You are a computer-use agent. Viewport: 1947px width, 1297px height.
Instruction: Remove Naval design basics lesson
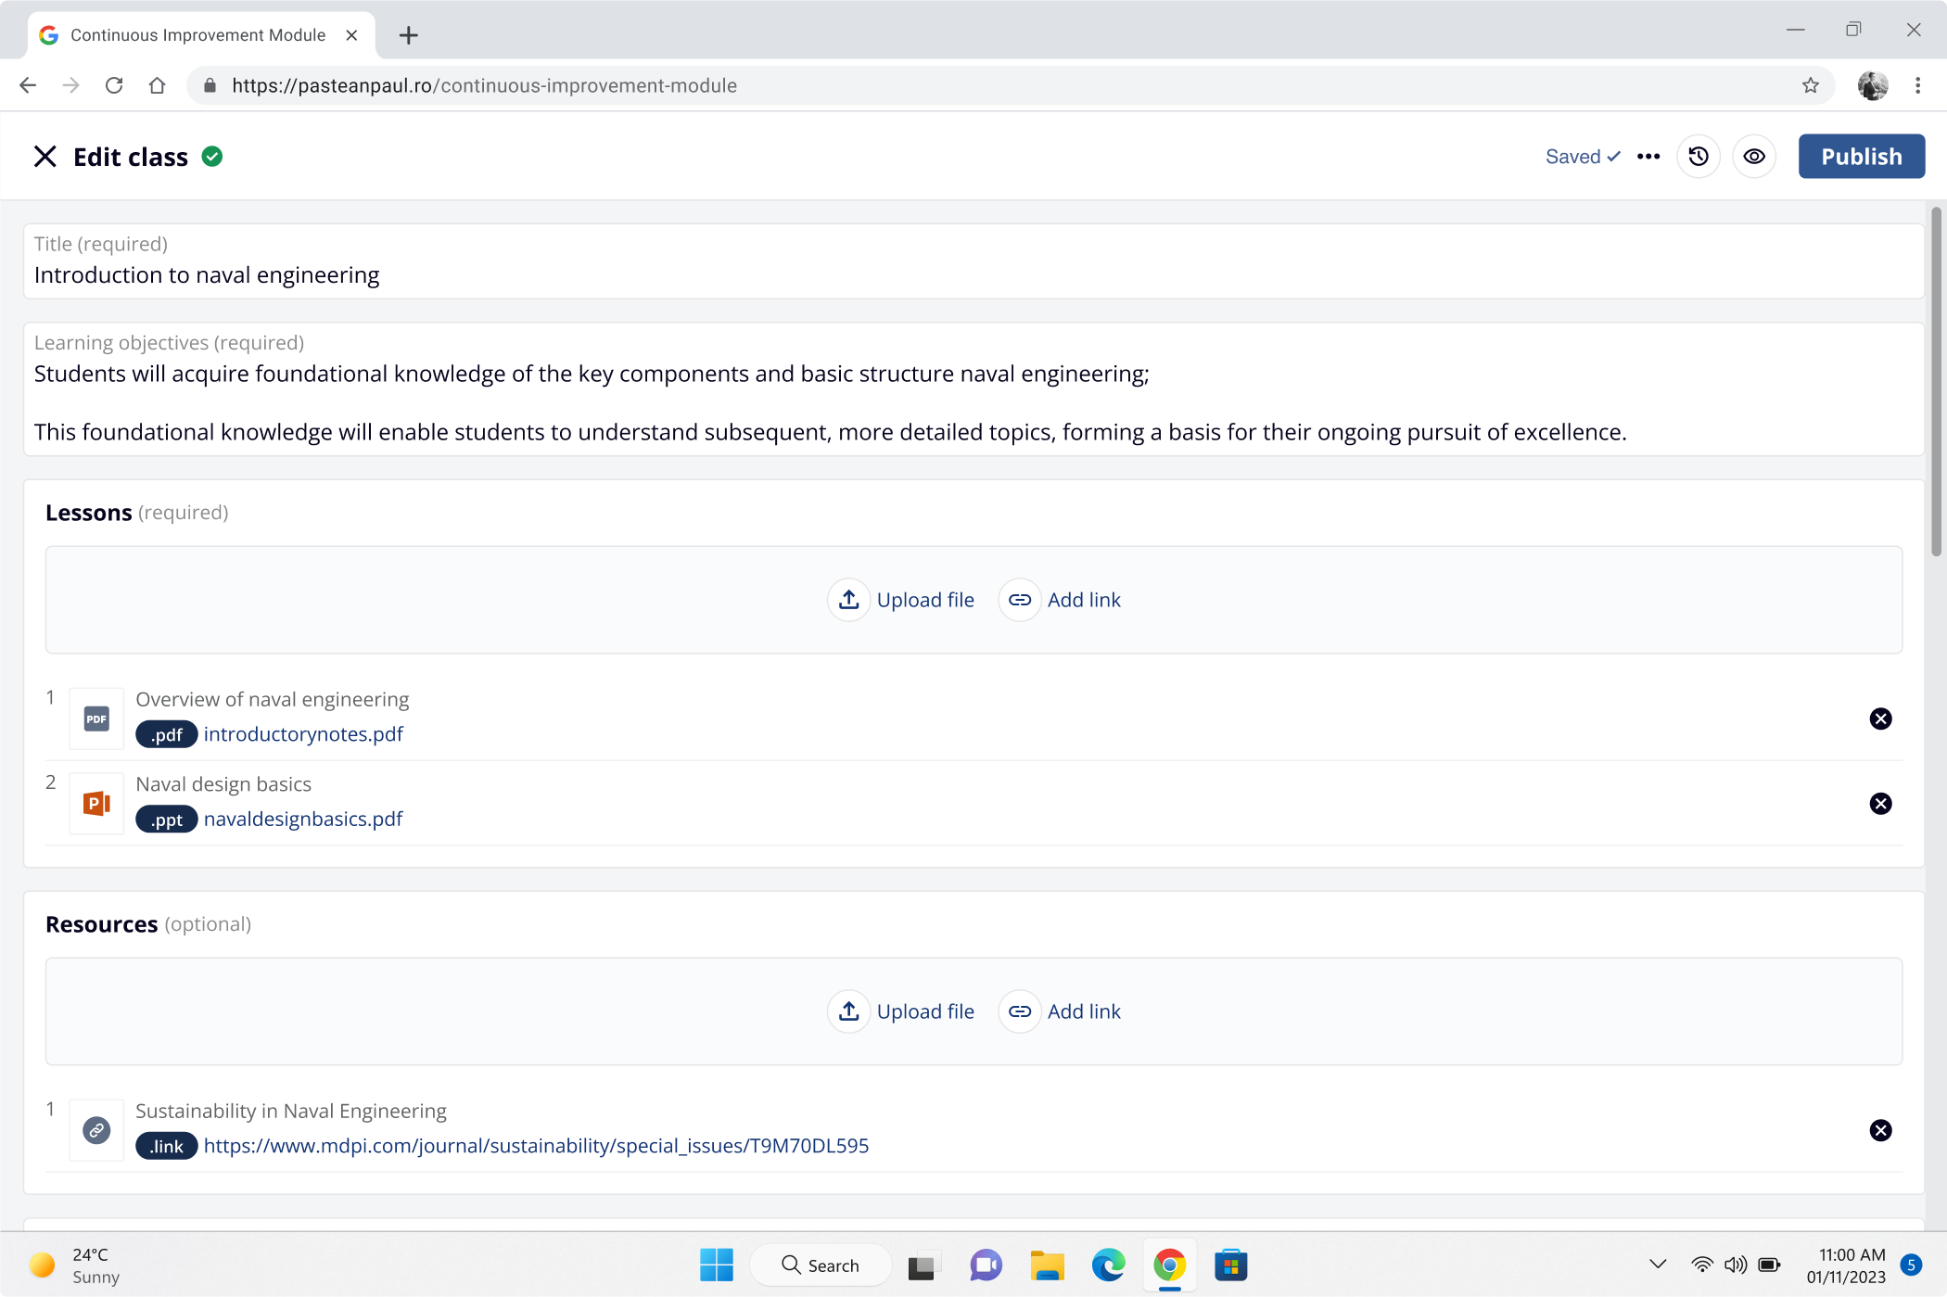[x=1879, y=804]
